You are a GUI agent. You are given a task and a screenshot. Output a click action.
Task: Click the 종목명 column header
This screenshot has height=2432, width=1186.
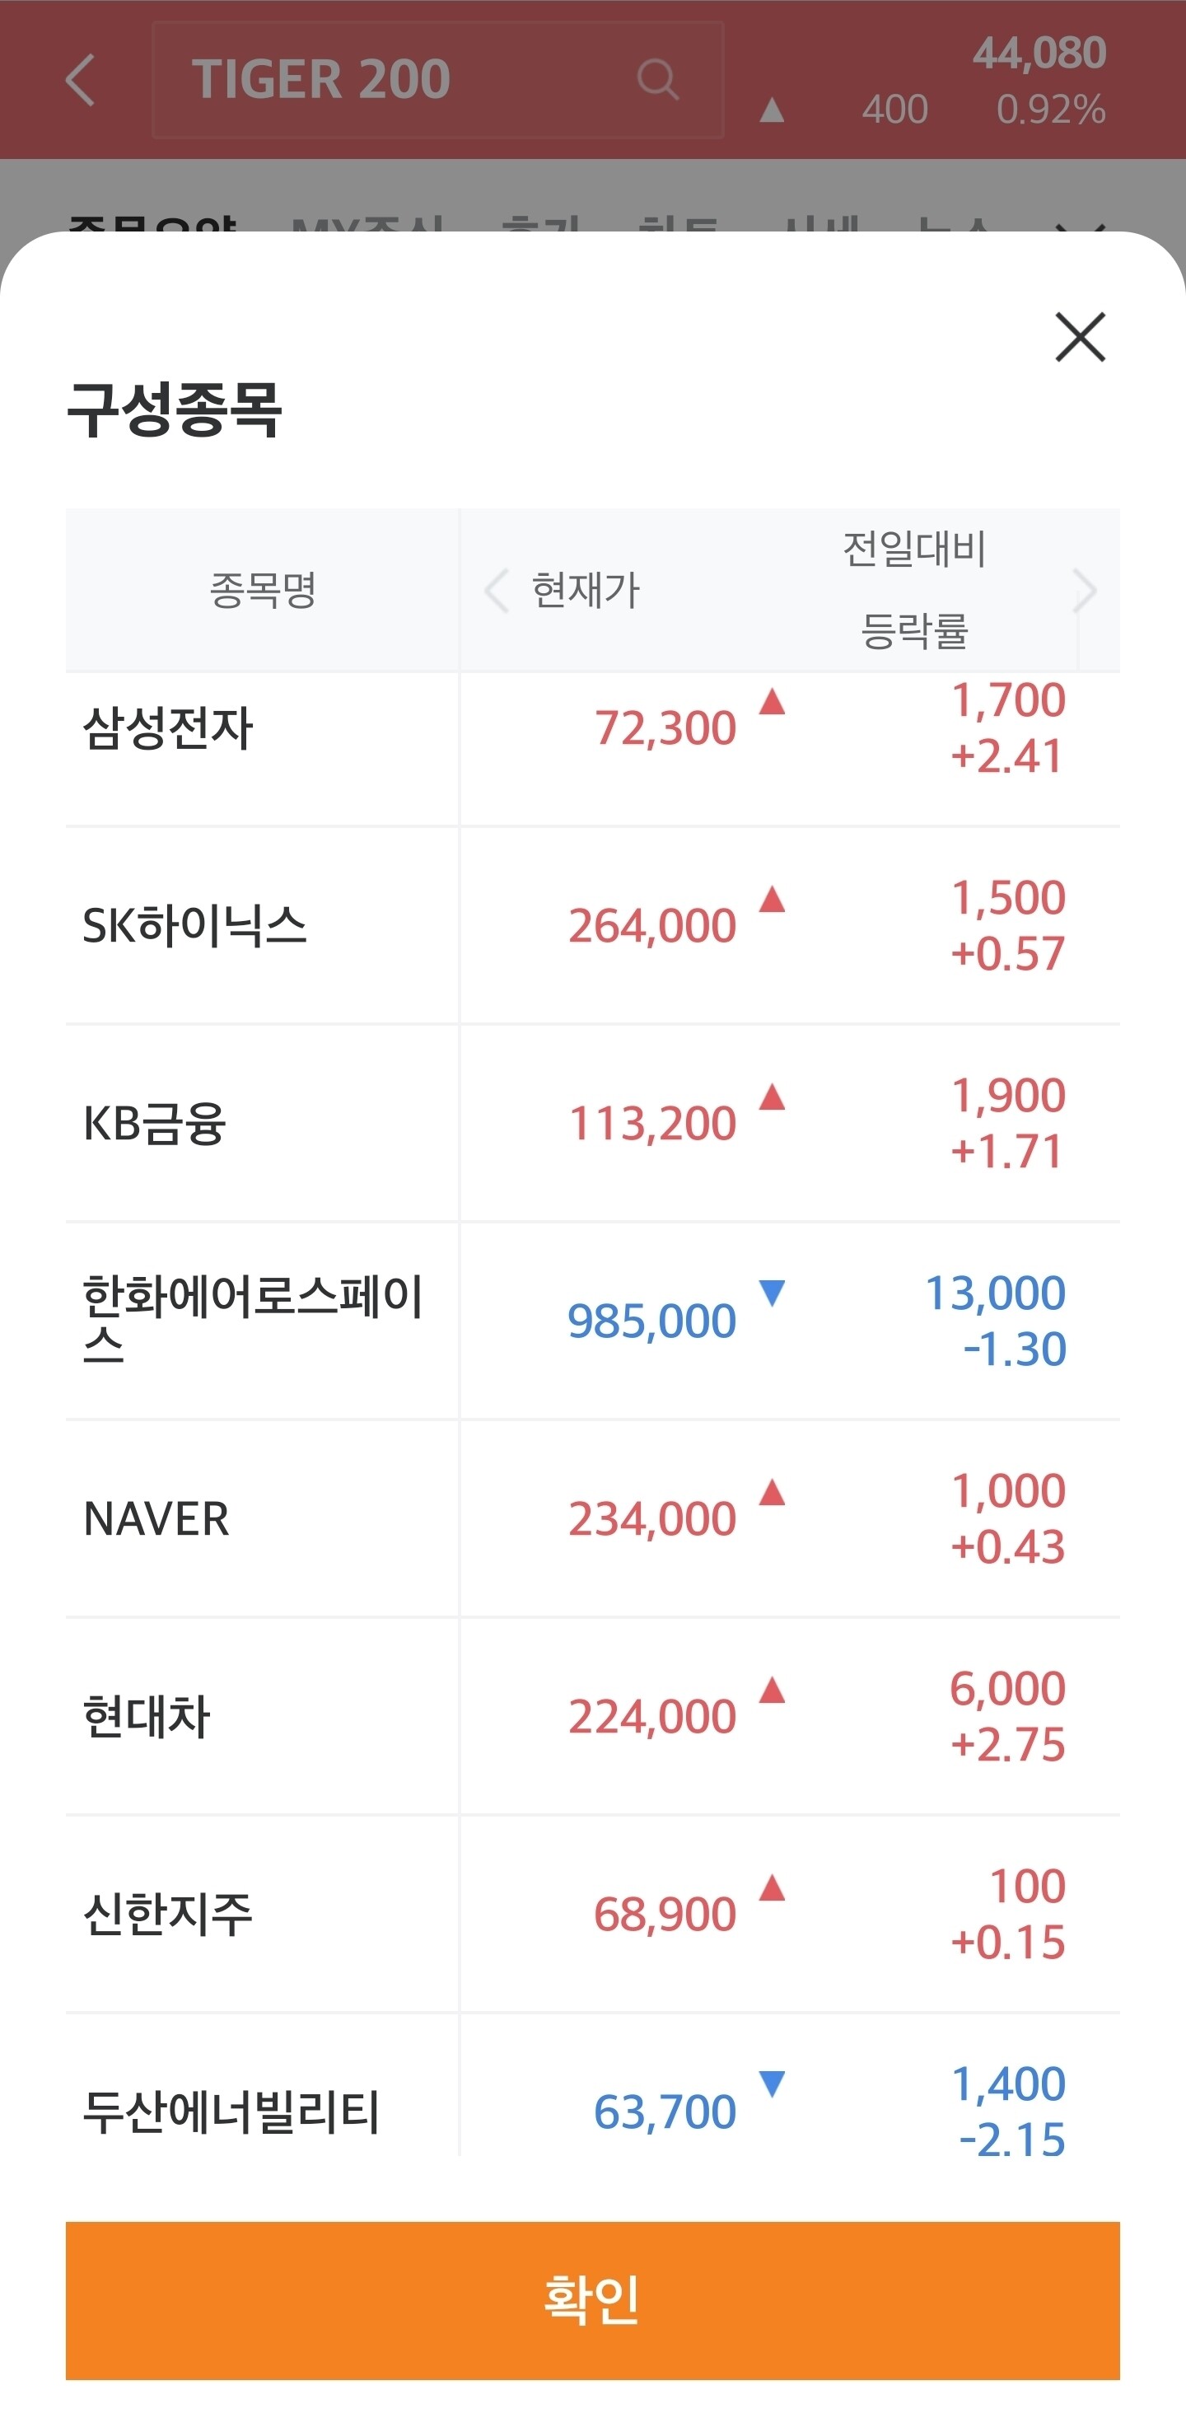tap(262, 590)
